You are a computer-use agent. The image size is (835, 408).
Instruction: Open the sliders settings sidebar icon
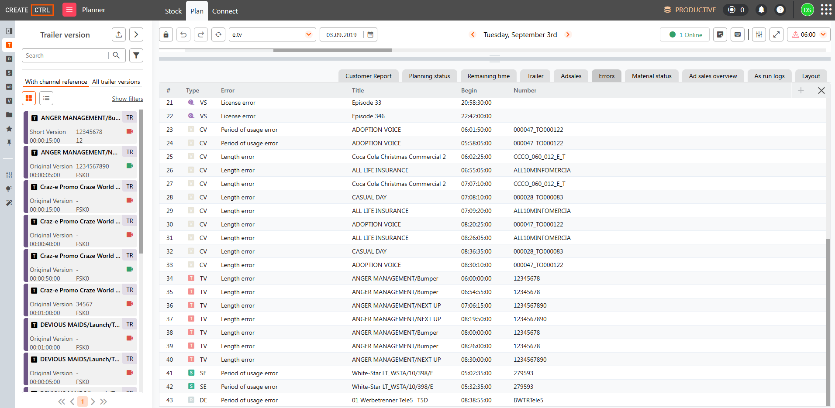coord(9,175)
